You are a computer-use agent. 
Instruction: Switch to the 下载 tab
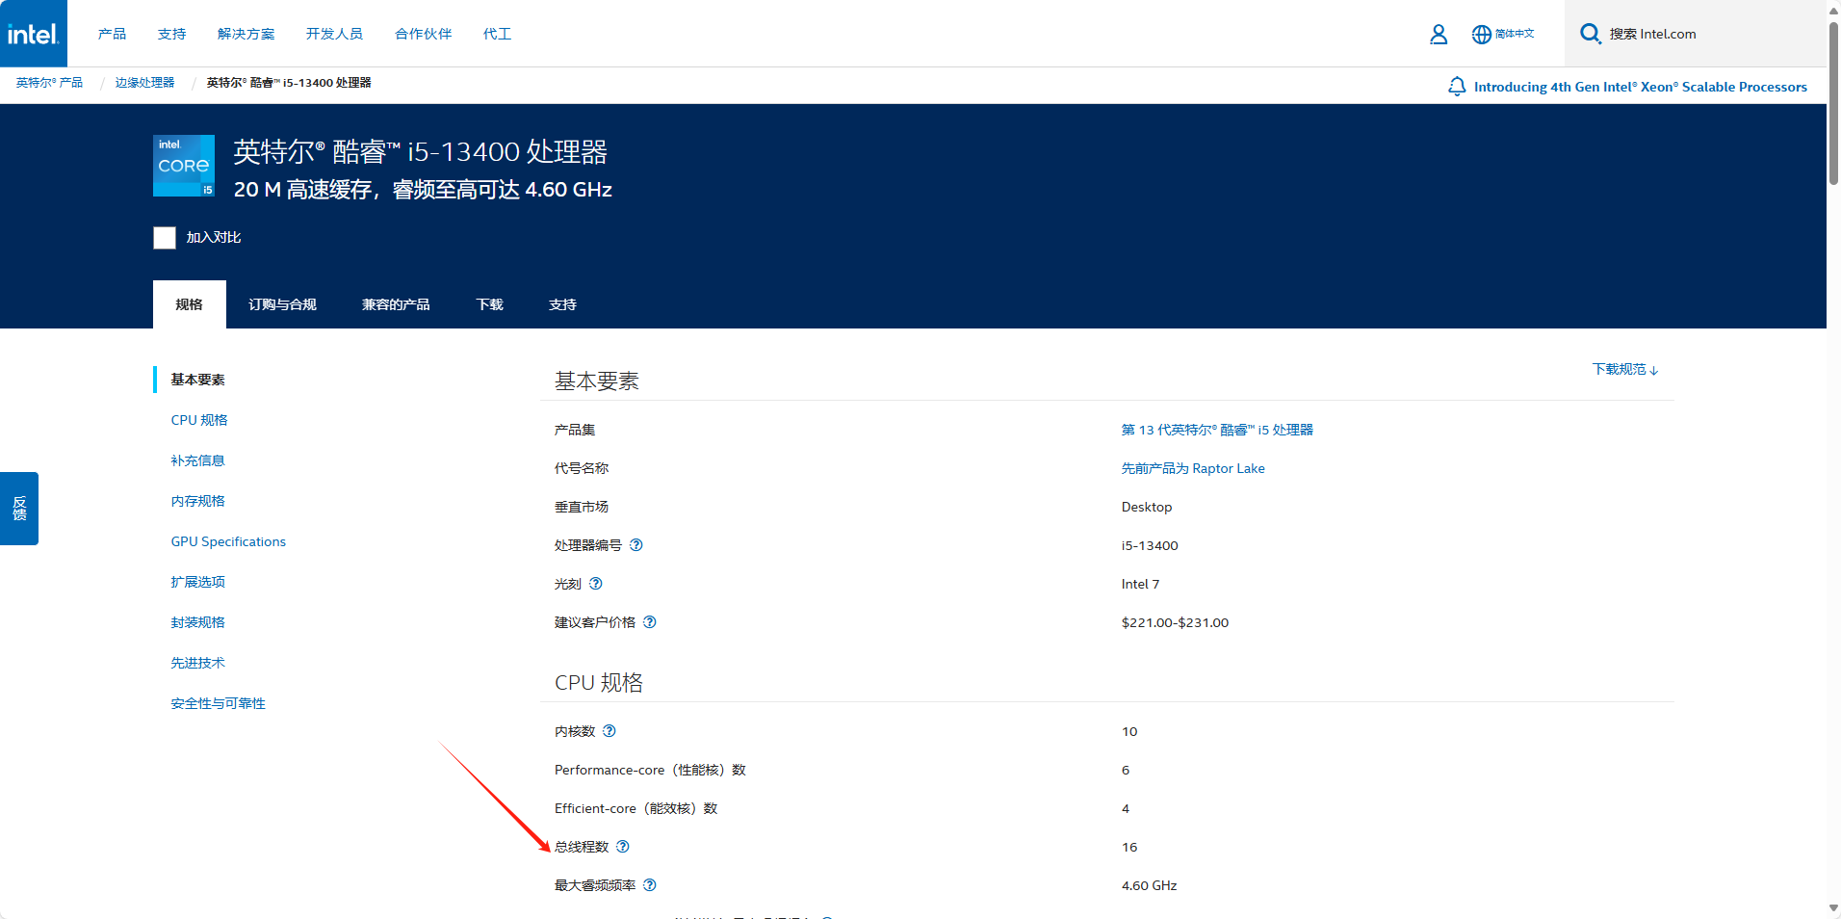coord(490,304)
